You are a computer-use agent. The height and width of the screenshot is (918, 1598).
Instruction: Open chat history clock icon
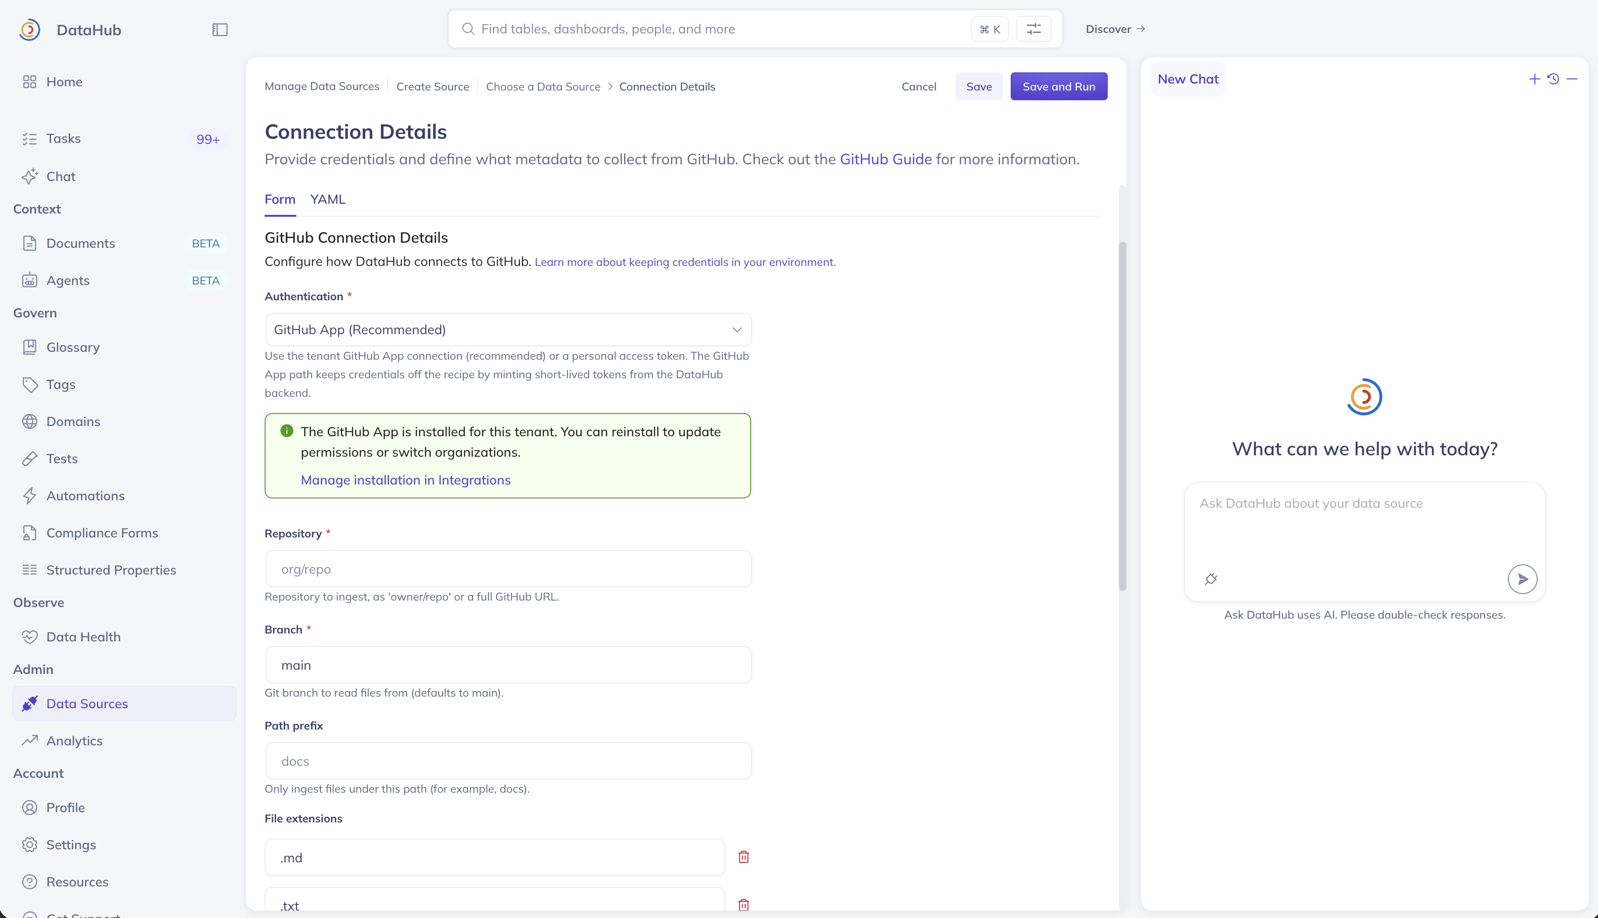[1553, 79]
